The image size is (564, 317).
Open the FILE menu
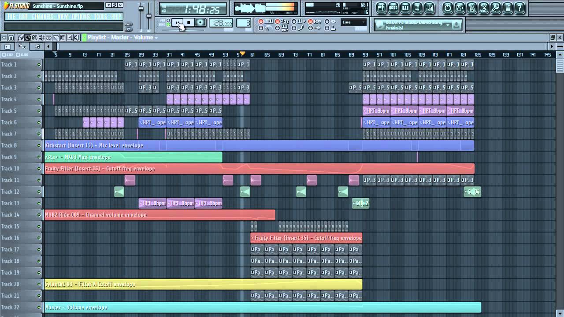11,16
